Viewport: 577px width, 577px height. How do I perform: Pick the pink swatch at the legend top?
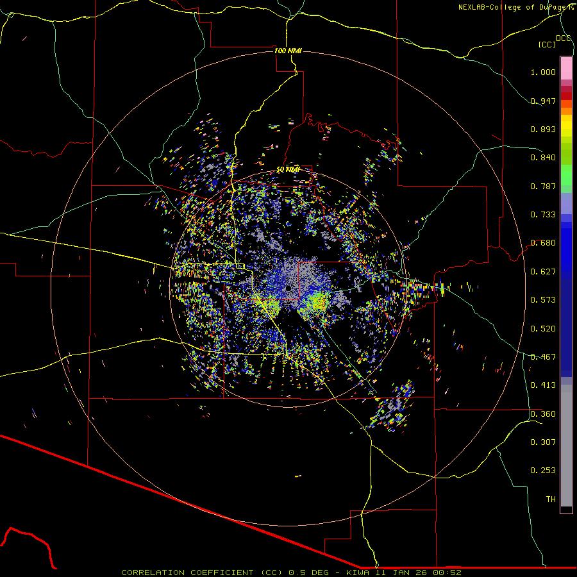(566, 68)
